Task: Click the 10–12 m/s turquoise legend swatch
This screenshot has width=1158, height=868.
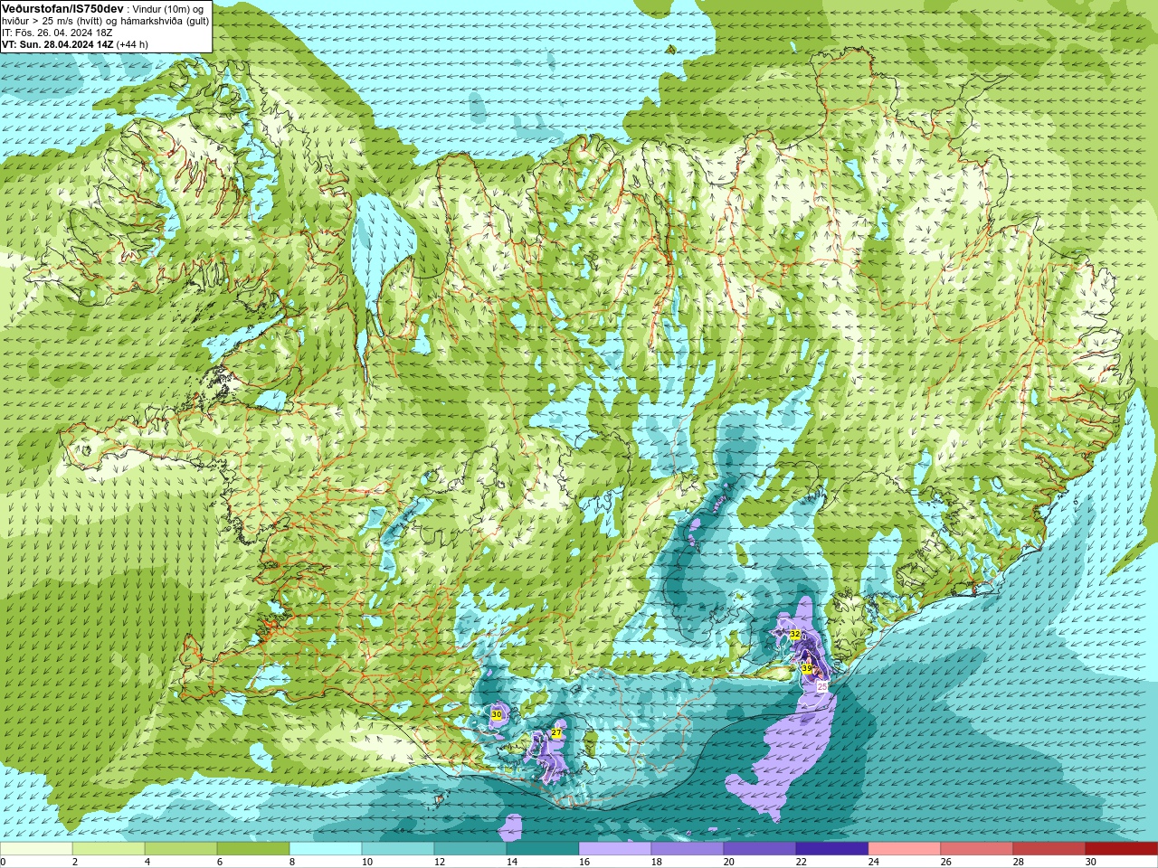Action: click(398, 849)
